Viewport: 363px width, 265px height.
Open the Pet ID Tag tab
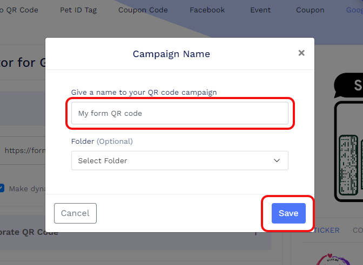point(78,10)
